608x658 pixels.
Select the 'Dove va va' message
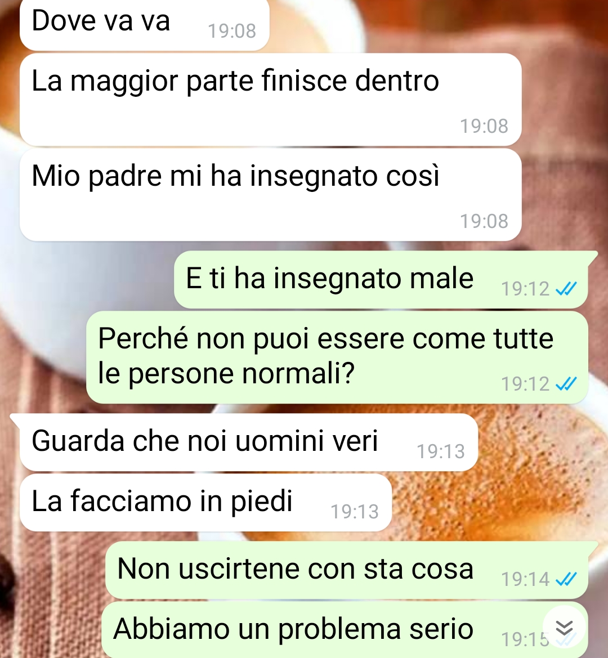point(144,24)
